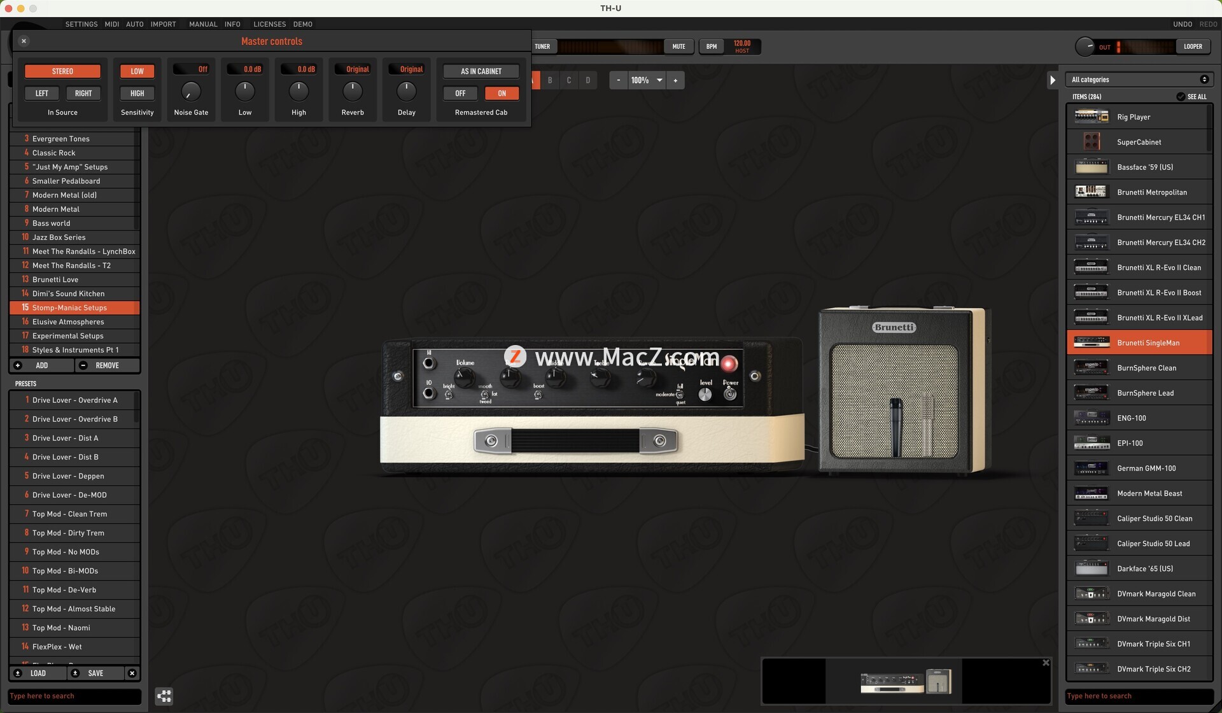Click the ENG-100 amp icon

[x=1092, y=418]
